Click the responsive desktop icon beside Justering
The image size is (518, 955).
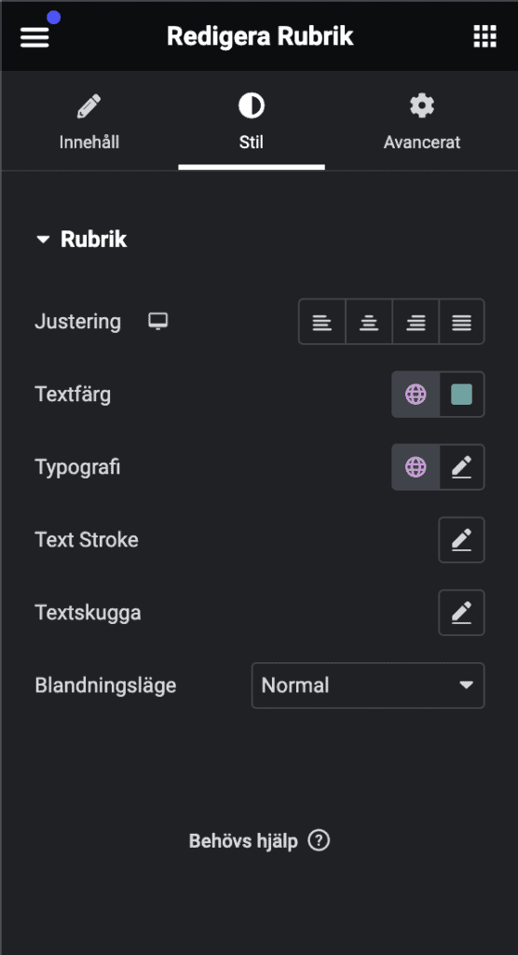point(158,321)
